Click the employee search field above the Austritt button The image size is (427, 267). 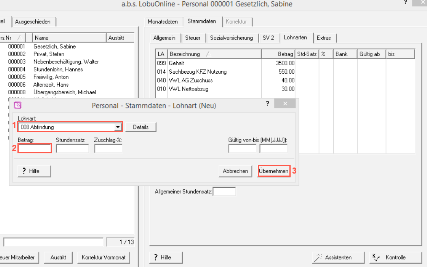click(54, 242)
